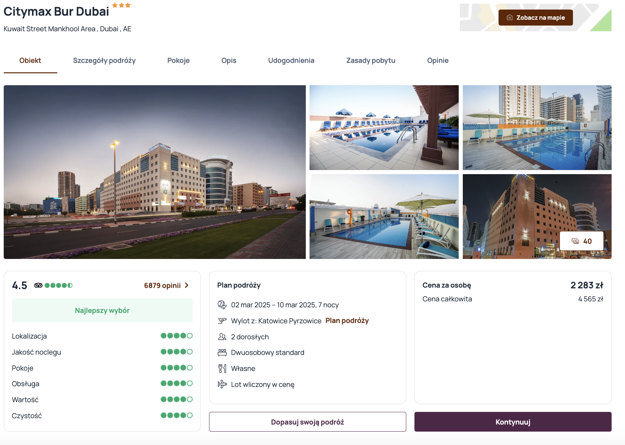Viewport: 625px width, 445px height.
Task: Click the hotel icon on map button
Action: [510, 17]
